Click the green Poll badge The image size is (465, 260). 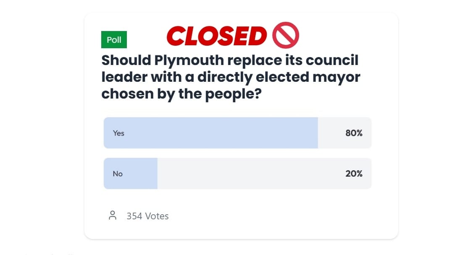114,40
